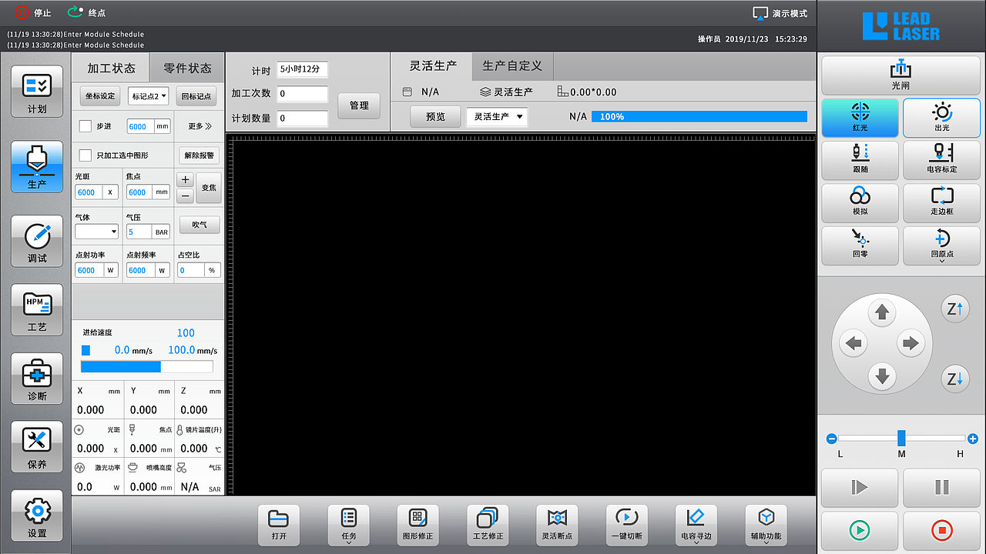The image size is (986, 554).
Task: Activate the 一键切断 function
Action: click(626, 526)
